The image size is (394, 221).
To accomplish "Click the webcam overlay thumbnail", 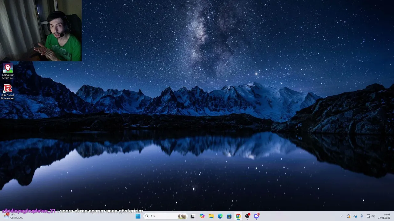I will 41,31.
